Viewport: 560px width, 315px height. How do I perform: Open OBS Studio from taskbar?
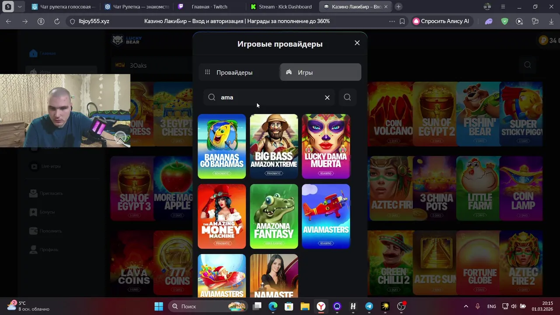(401, 306)
